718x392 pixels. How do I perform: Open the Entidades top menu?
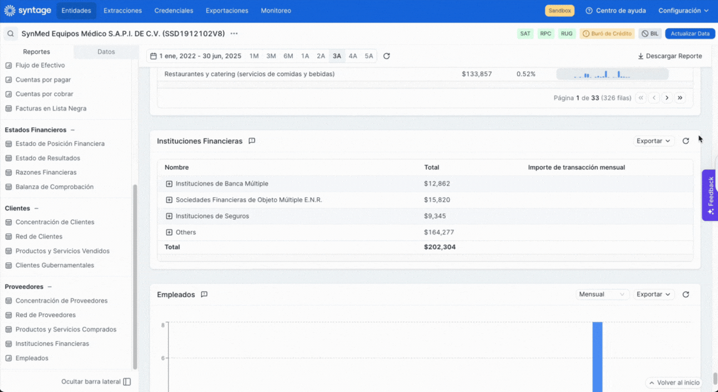point(76,11)
